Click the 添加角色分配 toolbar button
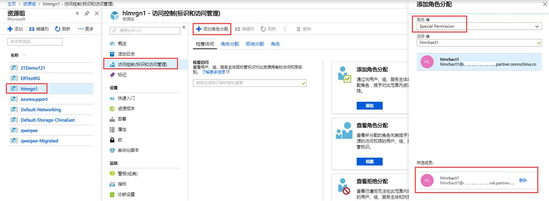 (212, 29)
